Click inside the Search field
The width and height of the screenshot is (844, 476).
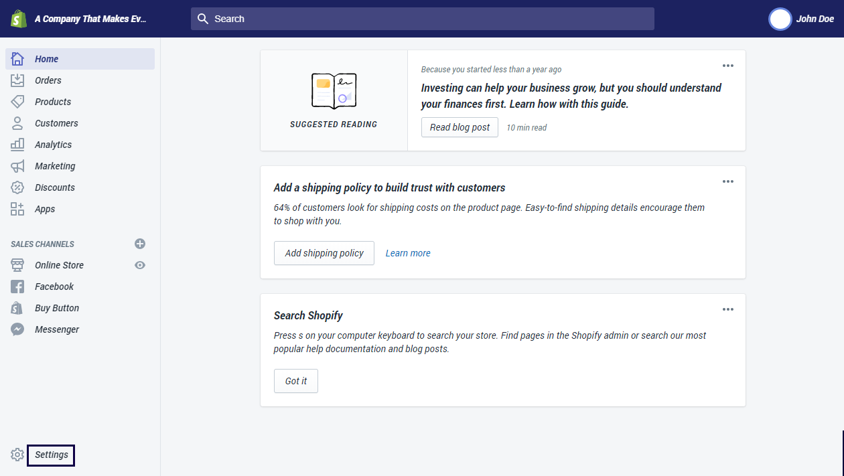(422, 19)
